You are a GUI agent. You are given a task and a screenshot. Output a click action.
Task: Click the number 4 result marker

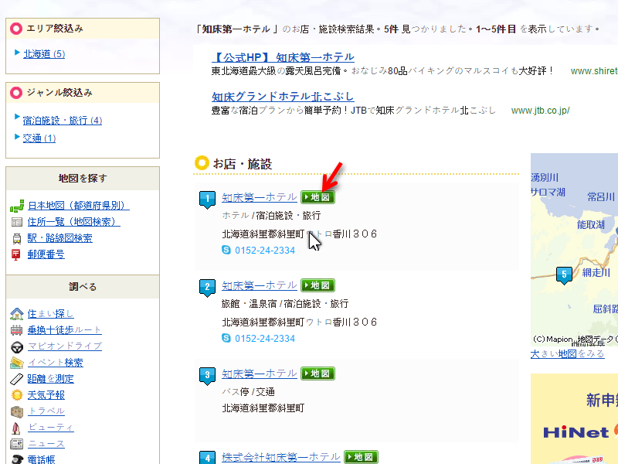(x=207, y=458)
